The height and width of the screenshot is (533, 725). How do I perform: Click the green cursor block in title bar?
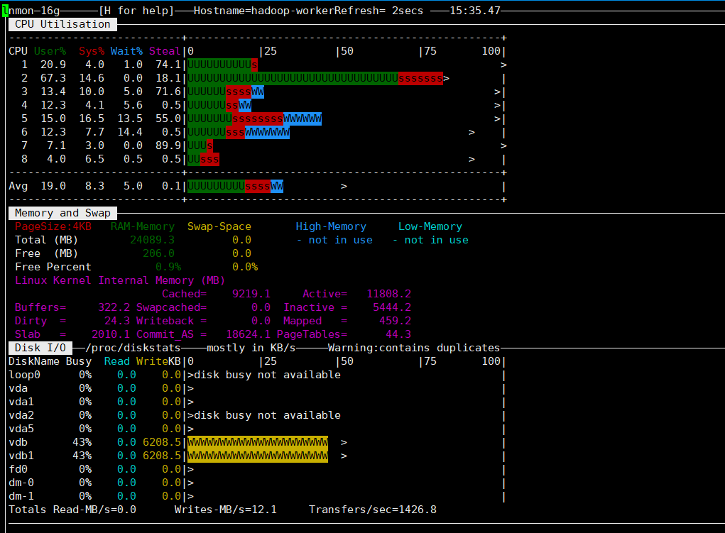pyautogui.click(x=5, y=11)
